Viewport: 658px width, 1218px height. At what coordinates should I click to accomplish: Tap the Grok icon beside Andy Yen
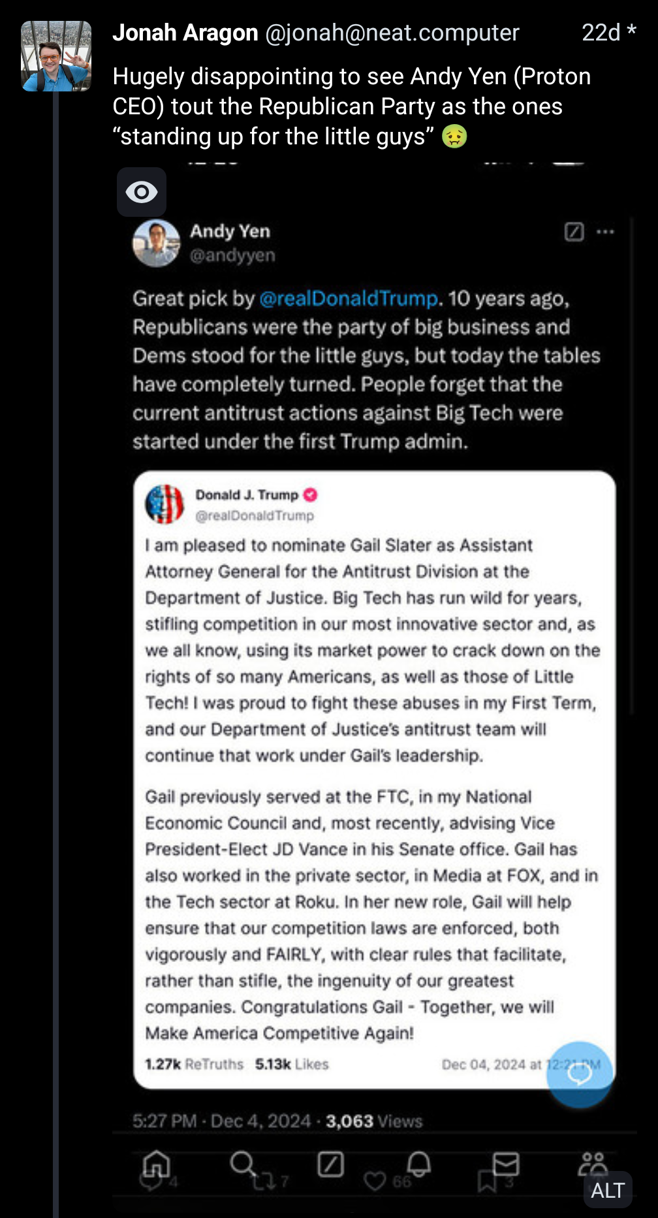(574, 232)
